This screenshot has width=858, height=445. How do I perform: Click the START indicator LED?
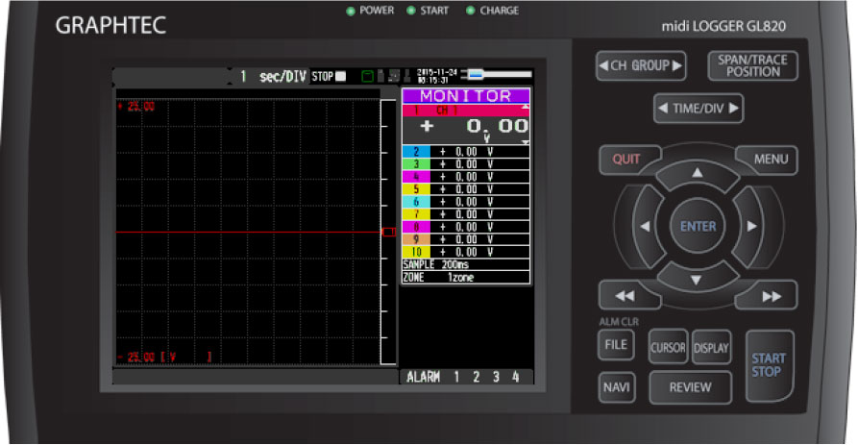[411, 11]
